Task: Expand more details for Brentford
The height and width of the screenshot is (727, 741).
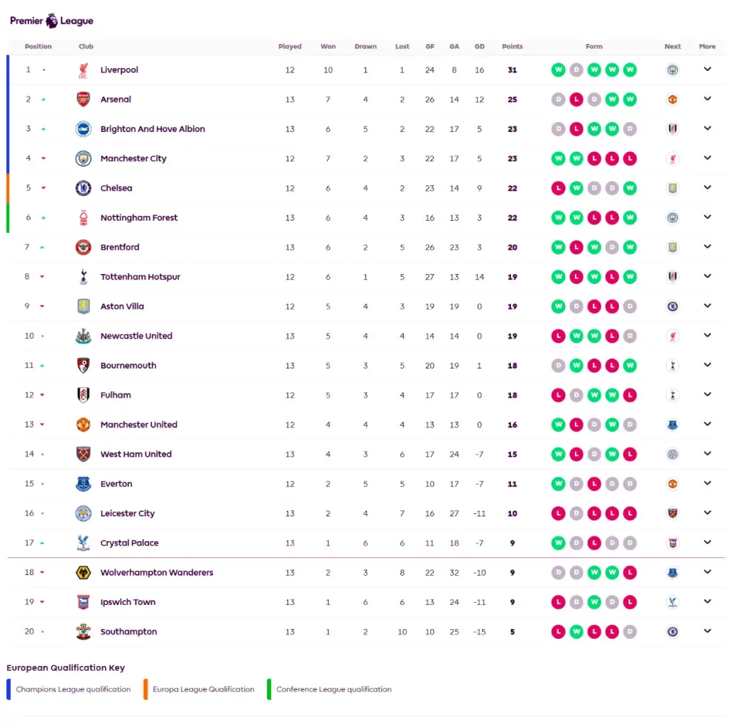Action: point(708,247)
